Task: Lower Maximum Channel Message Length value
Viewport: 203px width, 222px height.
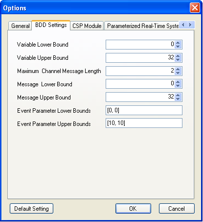Action: (x=178, y=73)
